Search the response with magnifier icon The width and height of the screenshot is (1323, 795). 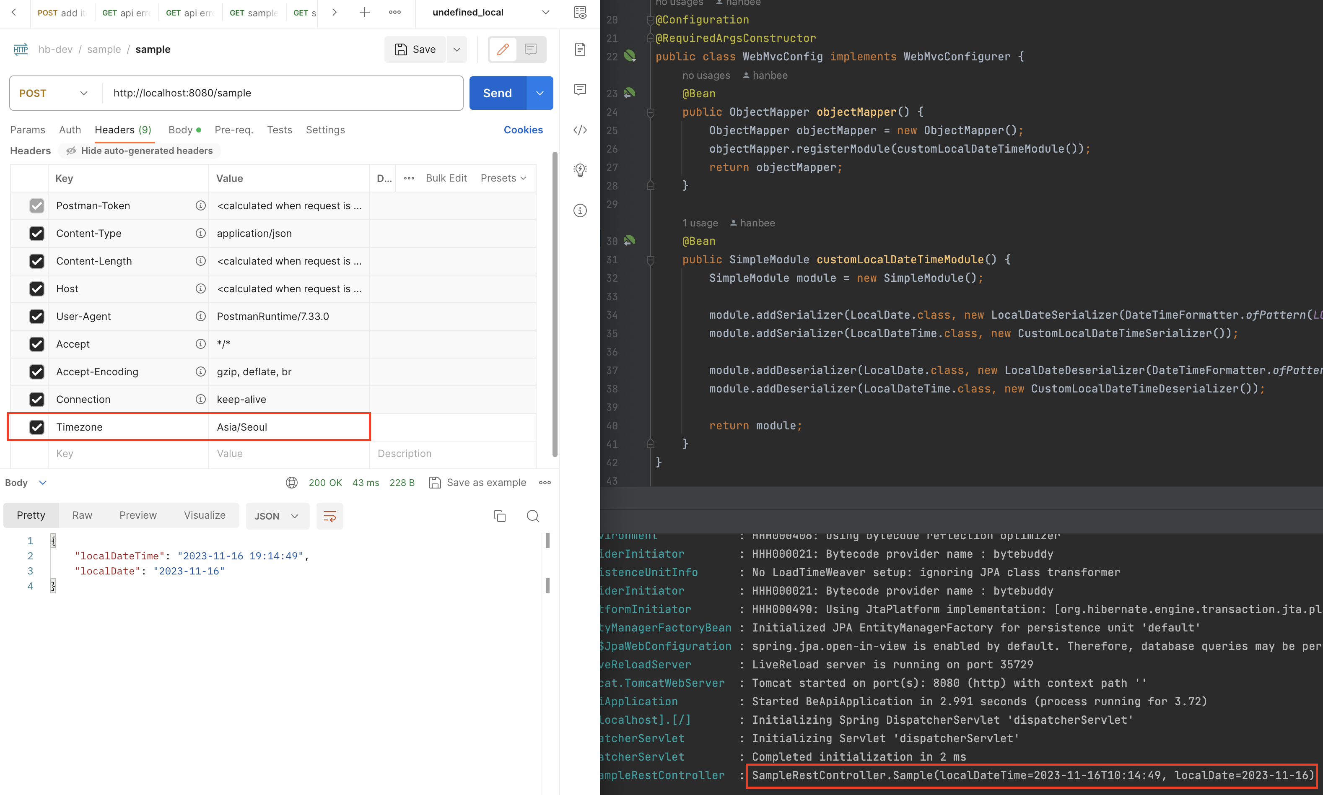pos(533,516)
